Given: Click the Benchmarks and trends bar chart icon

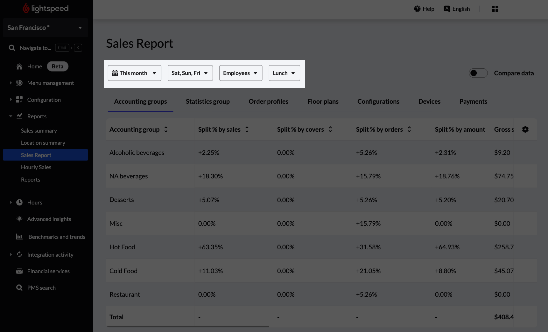Looking at the screenshot, I should pos(19,237).
